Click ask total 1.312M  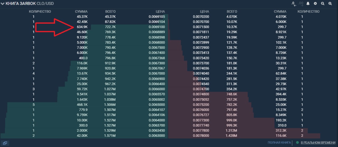pyautogui.click(x=232, y=131)
